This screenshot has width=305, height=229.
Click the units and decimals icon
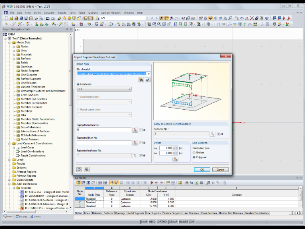87,170
